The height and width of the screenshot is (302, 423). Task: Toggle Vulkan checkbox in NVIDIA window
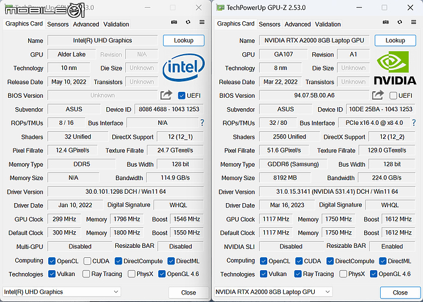pos(264,274)
